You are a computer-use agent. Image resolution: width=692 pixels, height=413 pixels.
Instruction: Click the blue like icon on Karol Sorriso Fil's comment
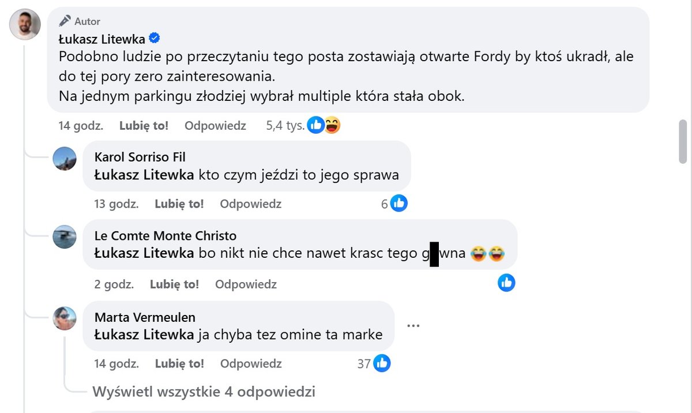399,204
